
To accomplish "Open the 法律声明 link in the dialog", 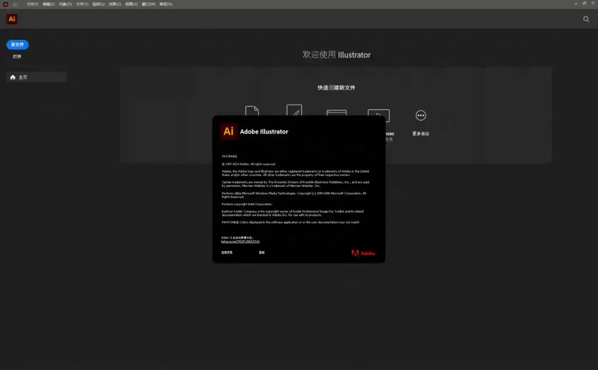I will 227,253.
